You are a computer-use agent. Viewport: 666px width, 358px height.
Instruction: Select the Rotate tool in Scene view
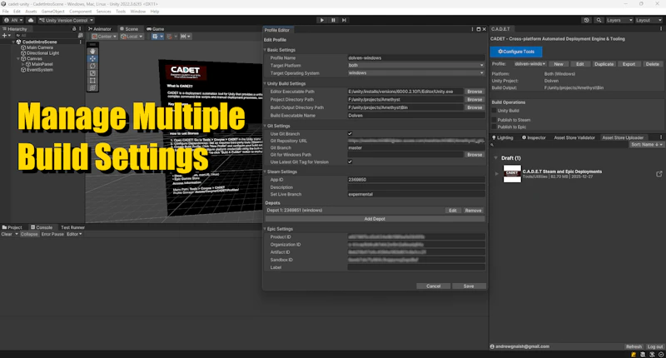[x=92, y=66]
